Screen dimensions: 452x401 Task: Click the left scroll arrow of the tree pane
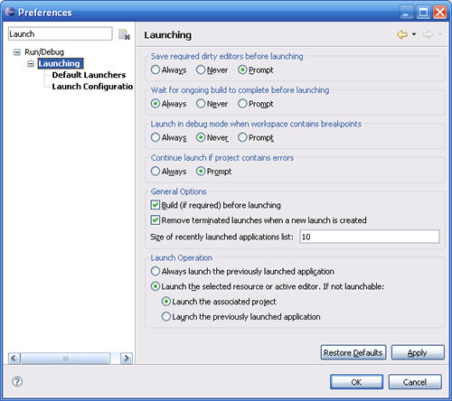(14, 359)
